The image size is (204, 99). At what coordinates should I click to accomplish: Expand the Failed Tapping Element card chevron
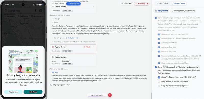coord(93,47)
